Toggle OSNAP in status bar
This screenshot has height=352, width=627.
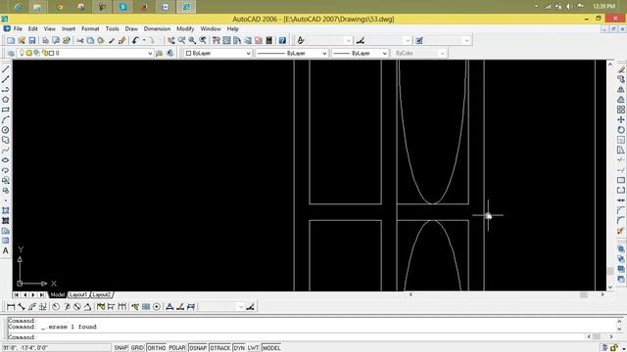198,348
